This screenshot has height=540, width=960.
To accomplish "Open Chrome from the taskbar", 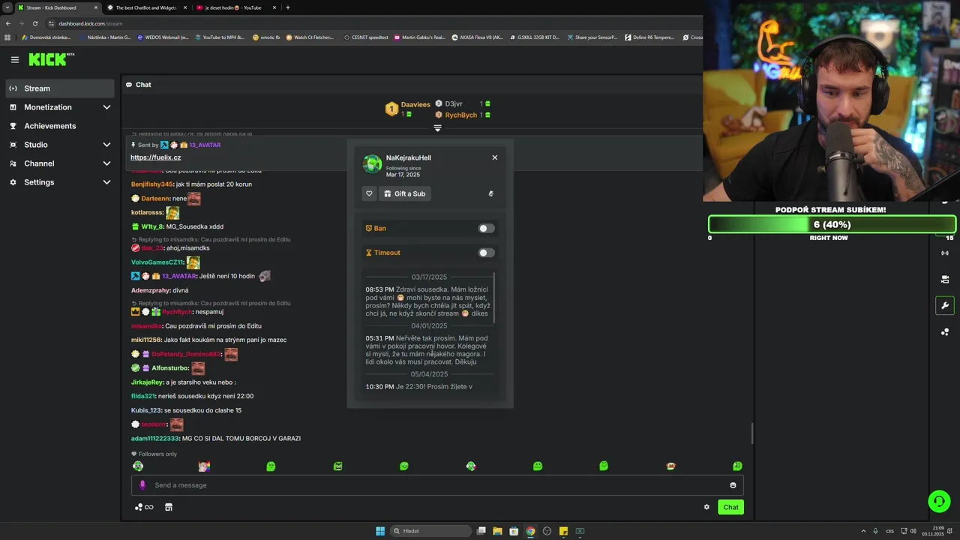I will click(x=530, y=531).
